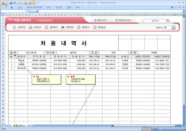
Task: Open the 수식 ribbon tab
Action: 49,7
